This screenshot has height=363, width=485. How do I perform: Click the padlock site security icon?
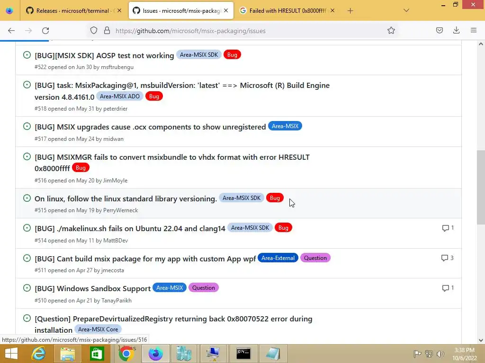107,31
